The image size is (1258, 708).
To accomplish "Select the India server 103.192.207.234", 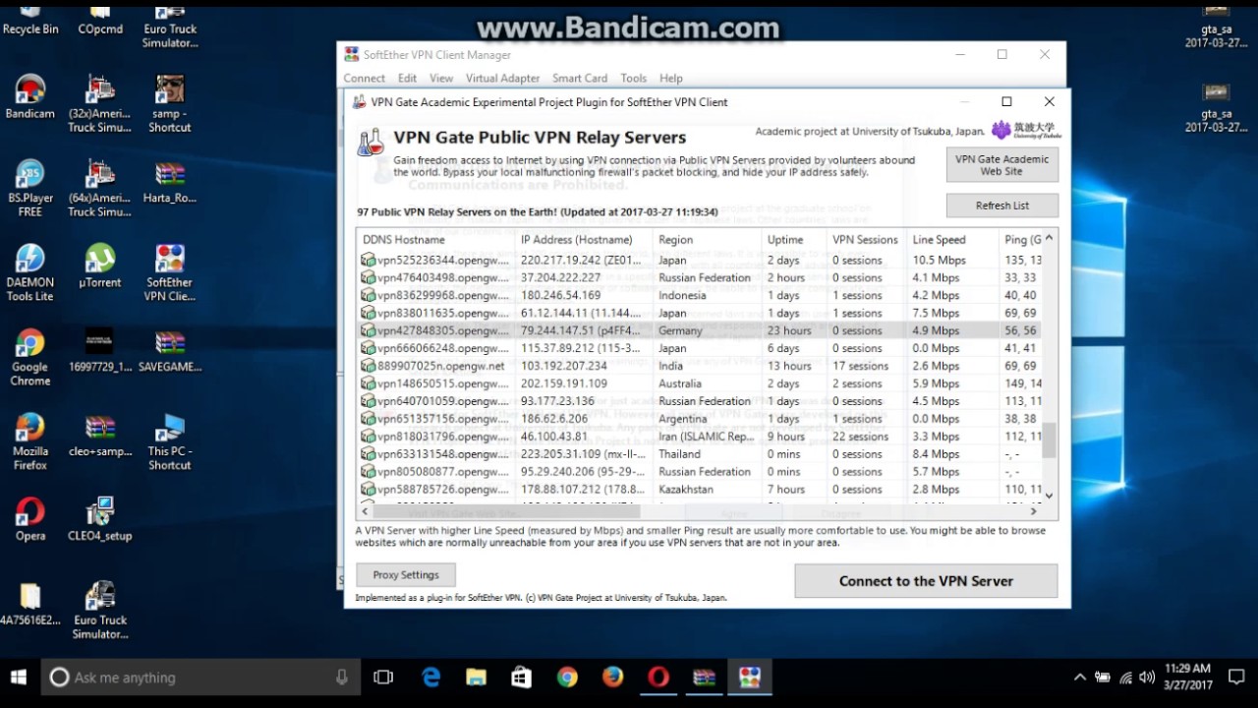I will [x=699, y=366].
